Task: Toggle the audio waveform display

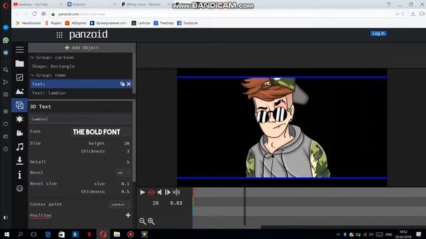Action: [x=176, y=192]
